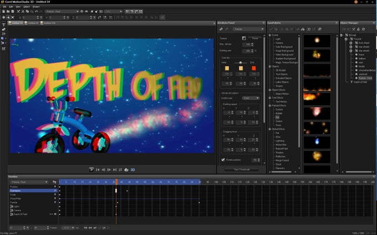Click the Reset button next to Texture
Screen dimensions: 377x235
[x=254, y=38]
